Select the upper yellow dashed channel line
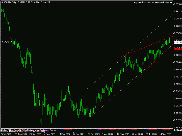The height and width of the screenshot is (136, 182). [x=130, y=52]
